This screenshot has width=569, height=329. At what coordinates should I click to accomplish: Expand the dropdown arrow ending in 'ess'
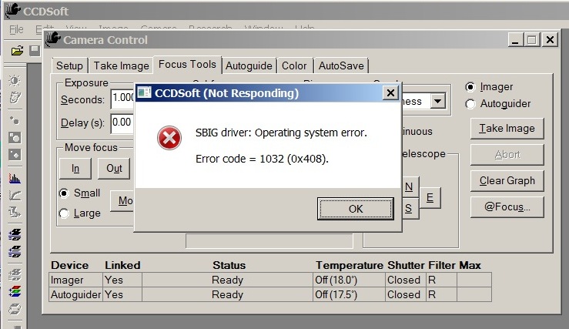click(438, 101)
